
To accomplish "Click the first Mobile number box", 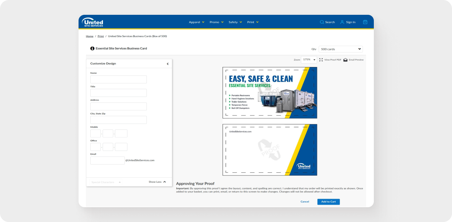I will click(x=96, y=134).
